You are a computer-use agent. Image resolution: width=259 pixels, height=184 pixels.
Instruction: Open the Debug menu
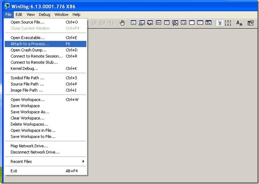click(x=44, y=15)
